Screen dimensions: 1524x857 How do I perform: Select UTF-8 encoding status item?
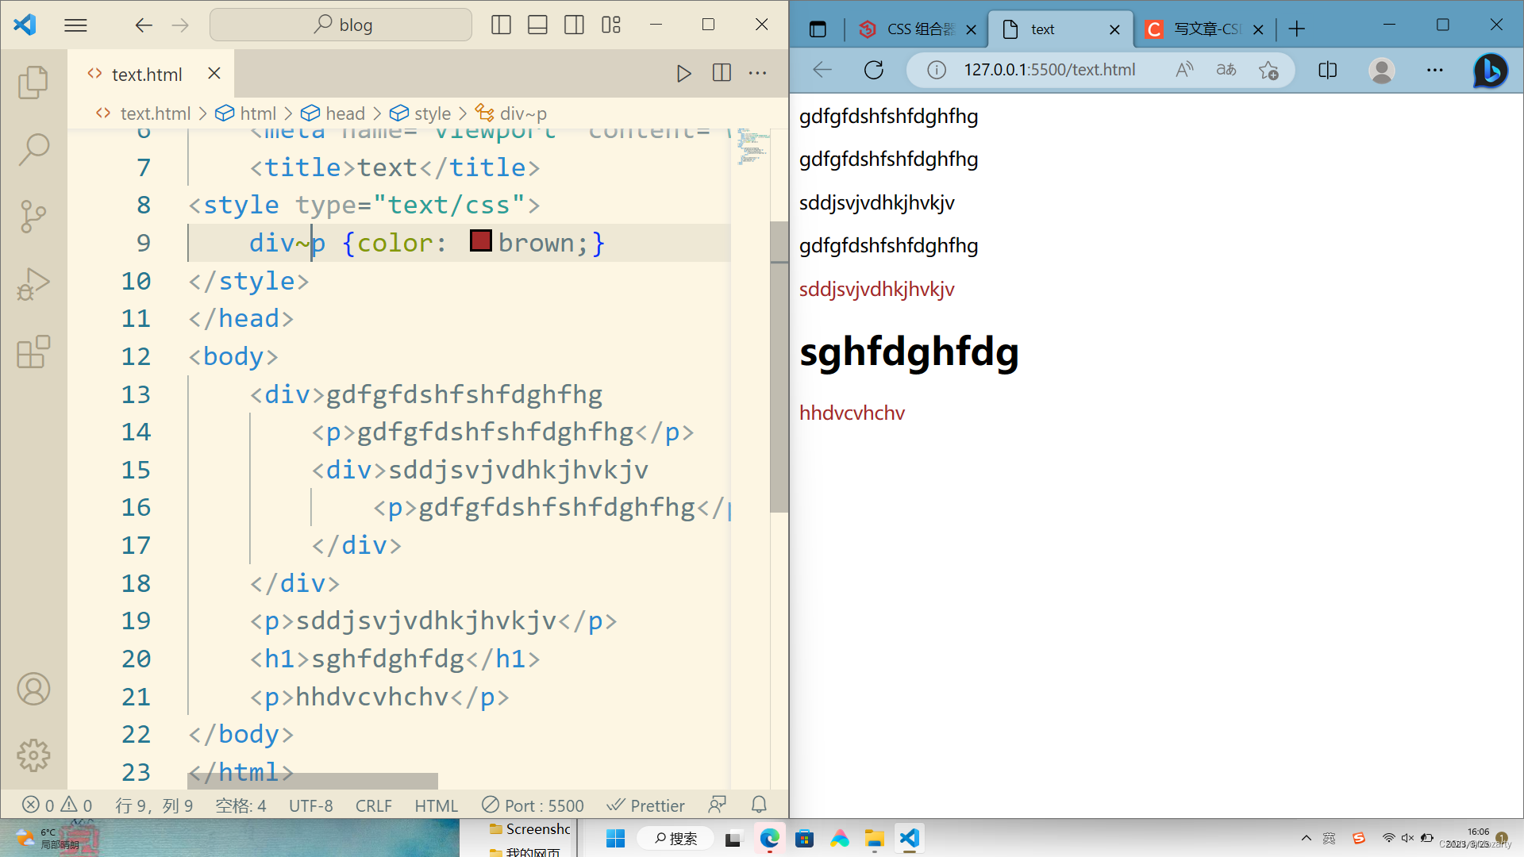tap(311, 805)
